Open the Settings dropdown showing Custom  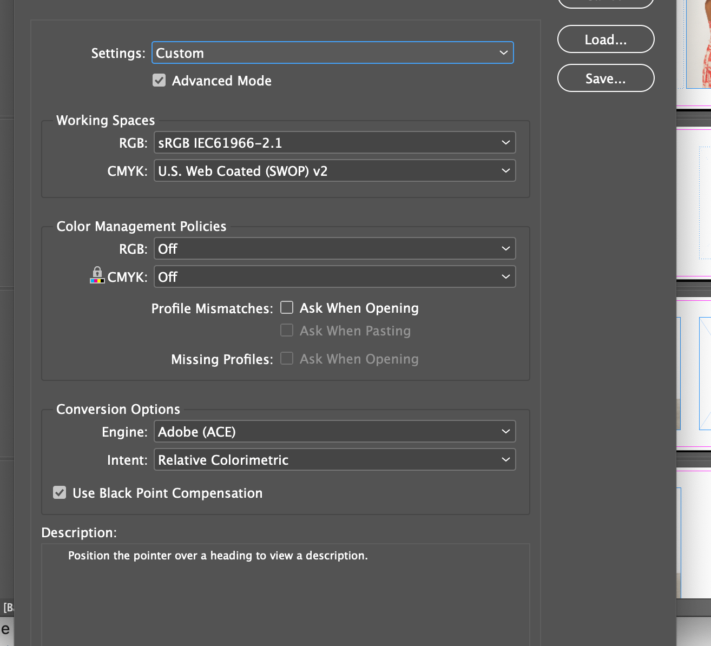pyautogui.click(x=332, y=53)
